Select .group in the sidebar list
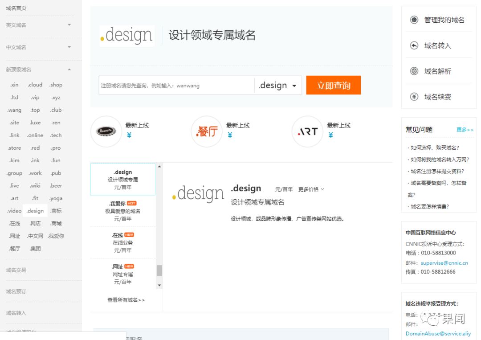 click(x=14, y=173)
